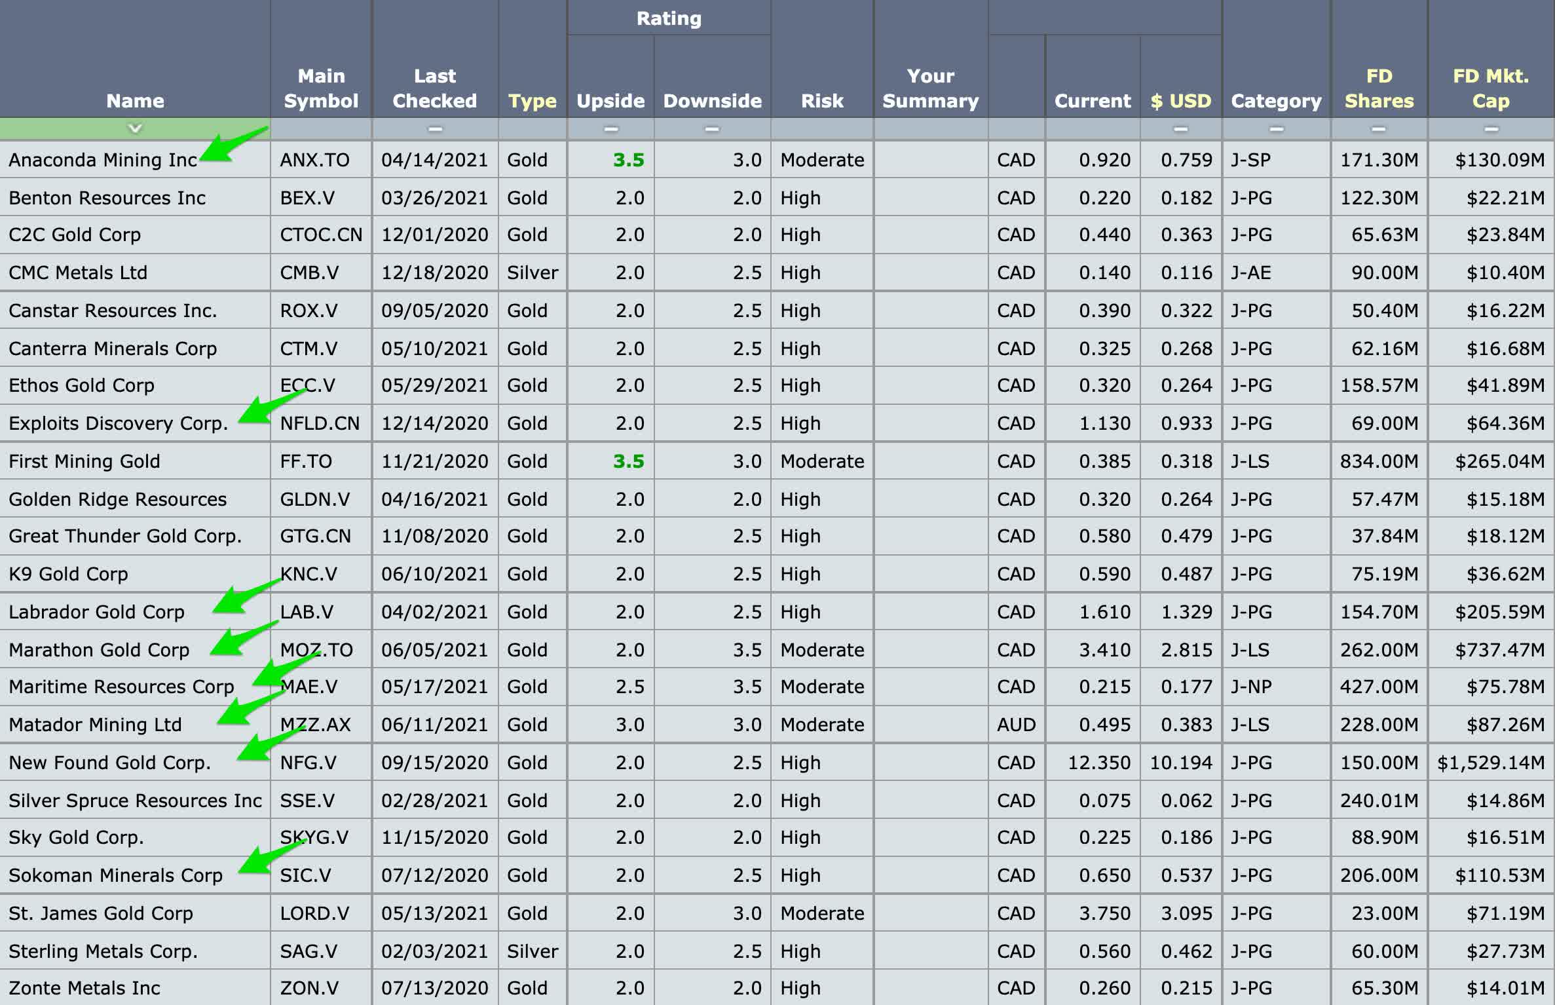This screenshot has height=1005, width=1555.
Task: Click the sort dash under FD Shares
Action: tap(1378, 129)
